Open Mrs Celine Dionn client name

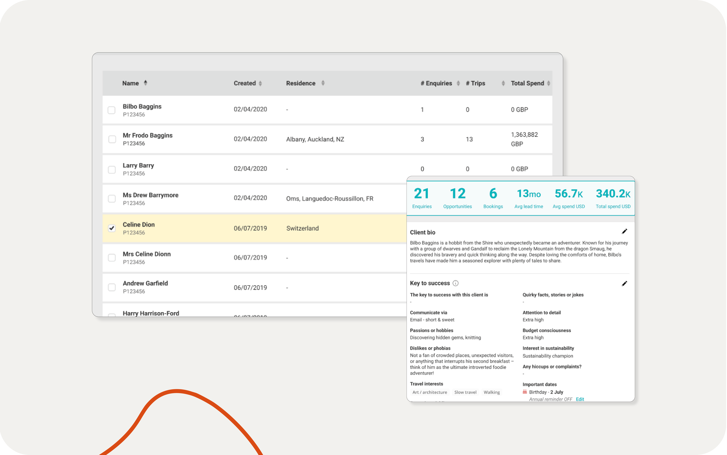[x=147, y=254]
